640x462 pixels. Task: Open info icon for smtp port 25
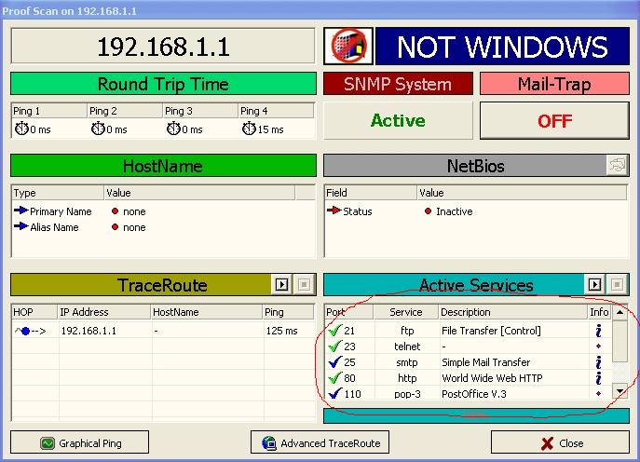coord(598,362)
